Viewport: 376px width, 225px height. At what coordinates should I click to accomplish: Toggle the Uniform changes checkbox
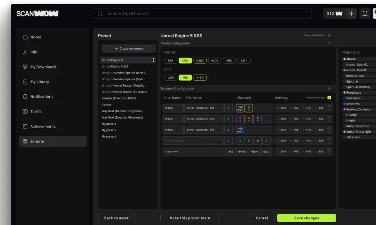coord(329,97)
